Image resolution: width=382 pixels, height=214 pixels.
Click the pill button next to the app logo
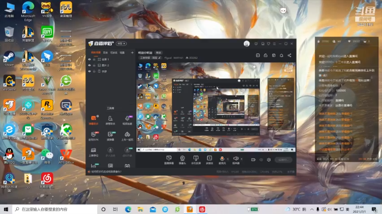121,43
